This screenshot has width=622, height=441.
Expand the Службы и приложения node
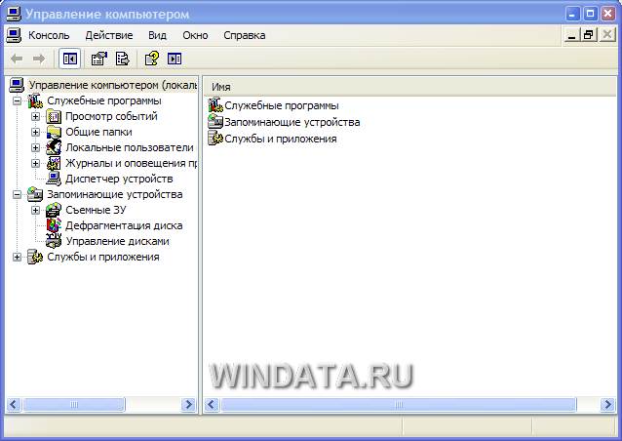pos(17,257)
